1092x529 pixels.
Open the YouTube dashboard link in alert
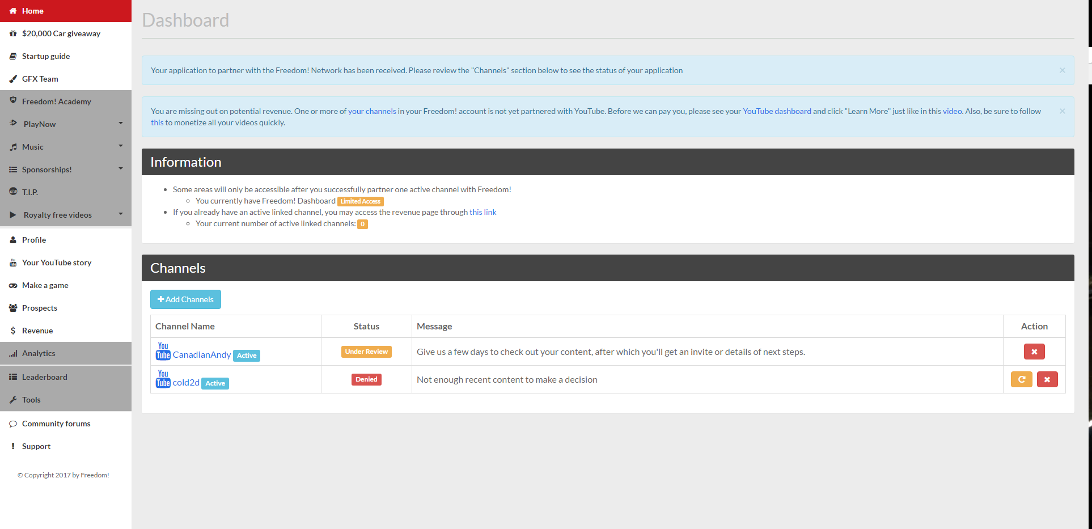click(777, 111)
